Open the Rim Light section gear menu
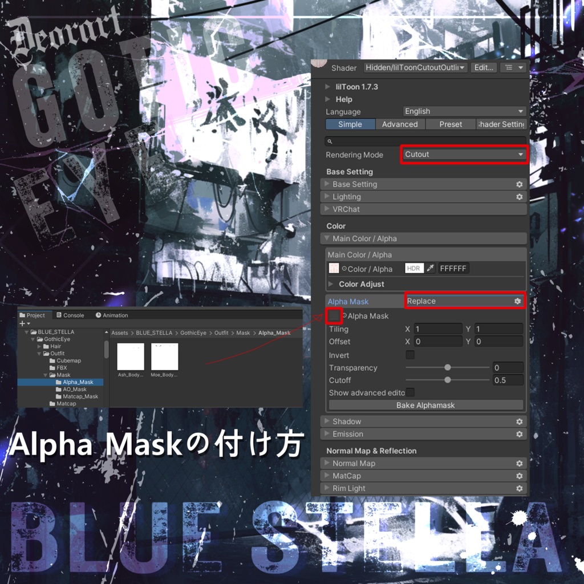584x584 pixels. tap(519, 488)
